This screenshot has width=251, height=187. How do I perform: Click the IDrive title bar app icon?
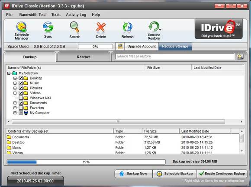[x=6, y=6]
